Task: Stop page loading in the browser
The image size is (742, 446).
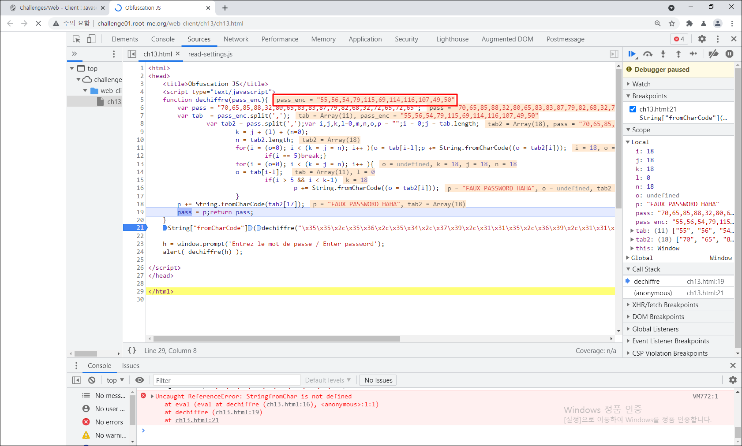Action: (x=38, y=23)
